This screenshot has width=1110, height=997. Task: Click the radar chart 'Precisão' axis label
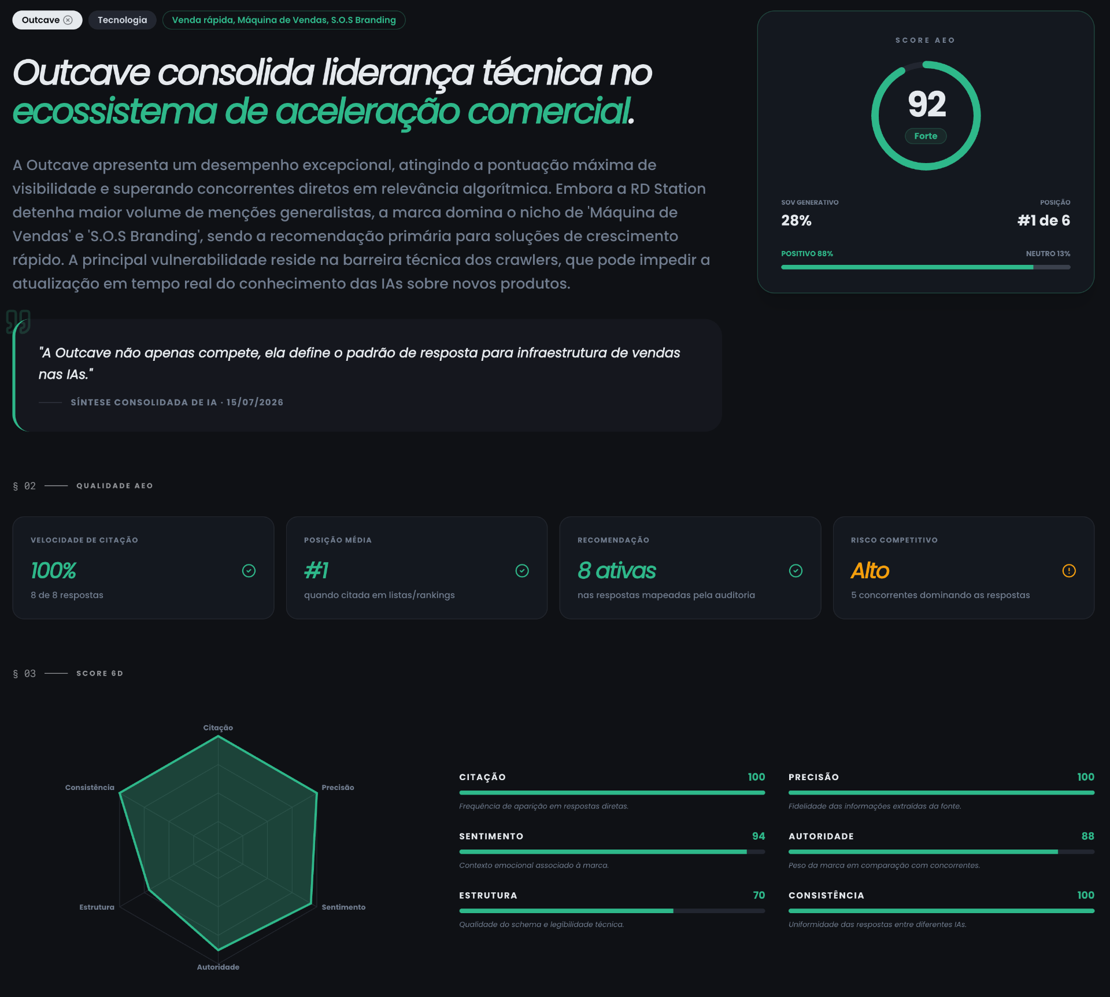[x=338, y=788]
